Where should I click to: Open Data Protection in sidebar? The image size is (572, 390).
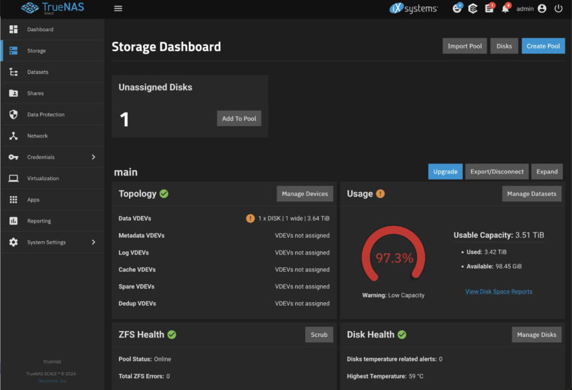[x=45, y=115]
